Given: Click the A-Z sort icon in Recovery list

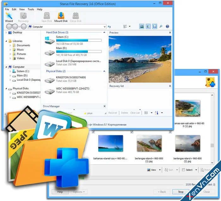Looking at the screenshot, I should (157, 113).
